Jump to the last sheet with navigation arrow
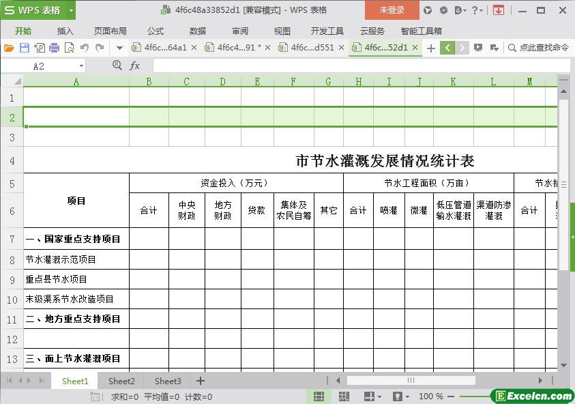Viewport: 575px width, 404px height. 42,381
